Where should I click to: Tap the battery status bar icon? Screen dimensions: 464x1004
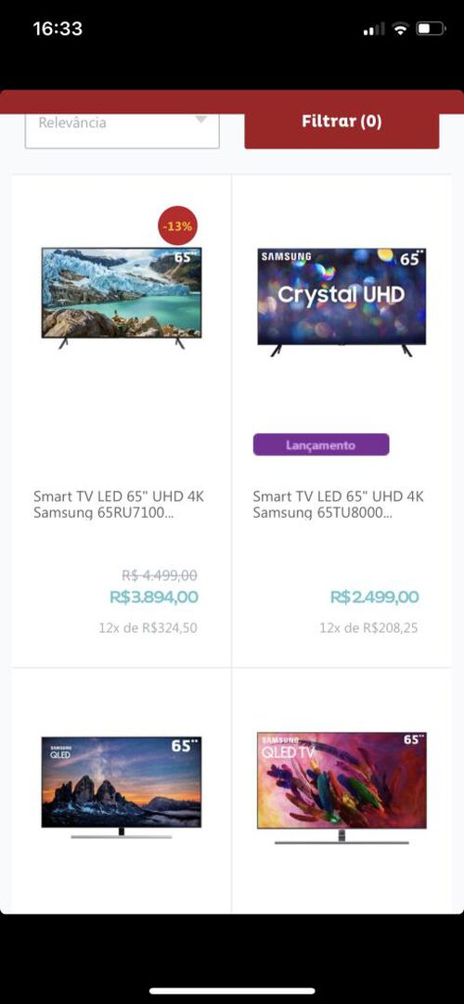[431, 29]
